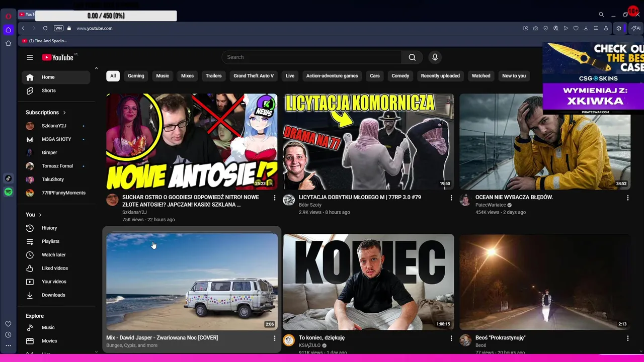Open History in the sidebar
Screen dimensions: 644x362
point(56,228)
